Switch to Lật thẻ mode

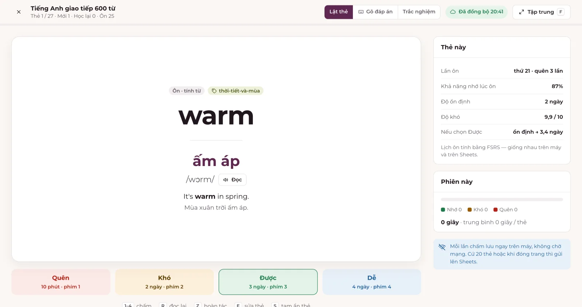339,12
